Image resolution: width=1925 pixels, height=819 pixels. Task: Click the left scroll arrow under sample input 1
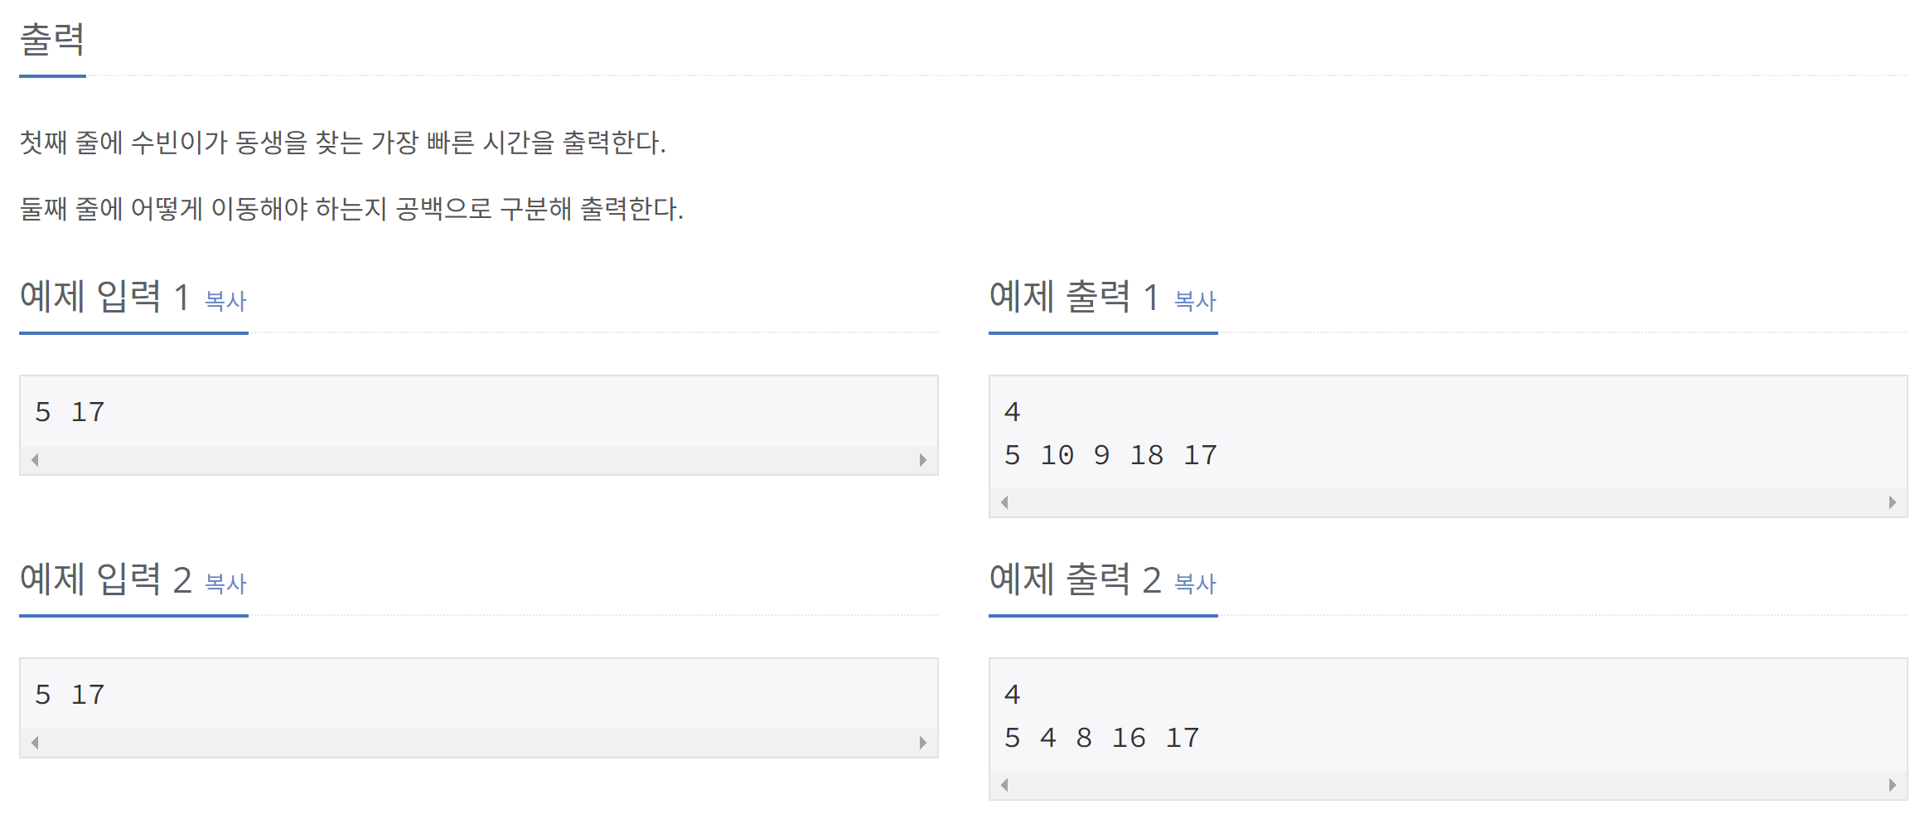click(x=36, y=458)
